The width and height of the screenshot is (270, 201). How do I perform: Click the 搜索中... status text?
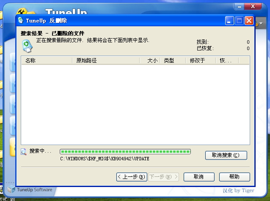click(41, 151)
